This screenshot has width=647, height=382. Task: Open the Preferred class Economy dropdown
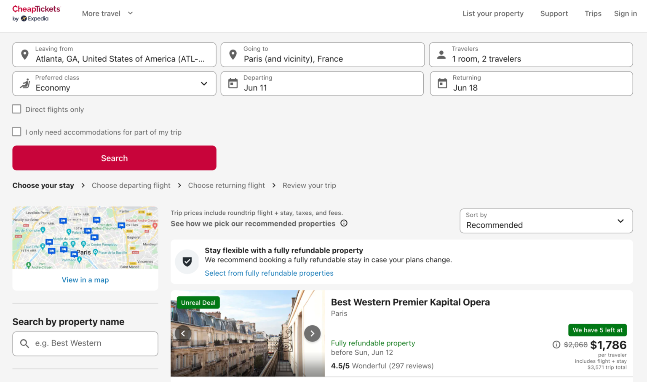(x=204, y=84)
